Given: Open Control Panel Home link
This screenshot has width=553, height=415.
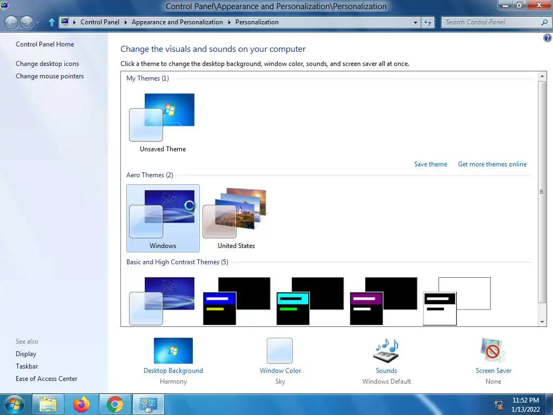Looking at the screenshot, I should [45, 44].
